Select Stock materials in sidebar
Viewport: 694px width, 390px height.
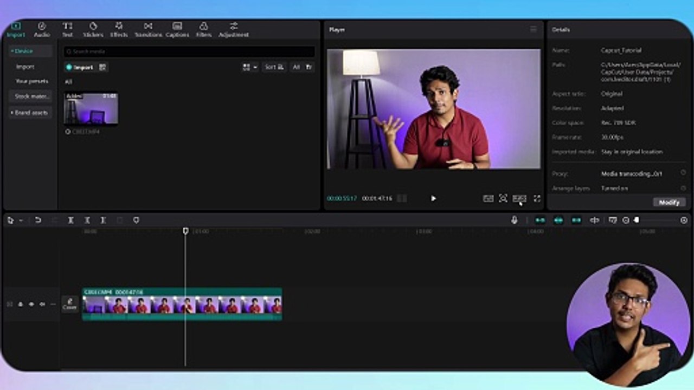[31, 96]
